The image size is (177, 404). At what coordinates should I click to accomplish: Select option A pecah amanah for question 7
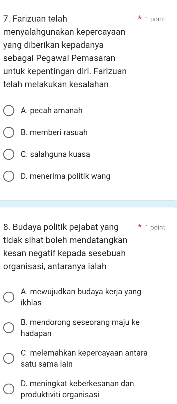click(x=9, y=111)
